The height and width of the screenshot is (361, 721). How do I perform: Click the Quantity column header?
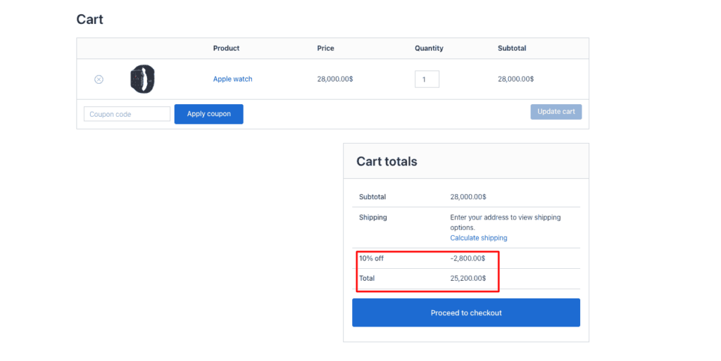click(x=429, y=49)
